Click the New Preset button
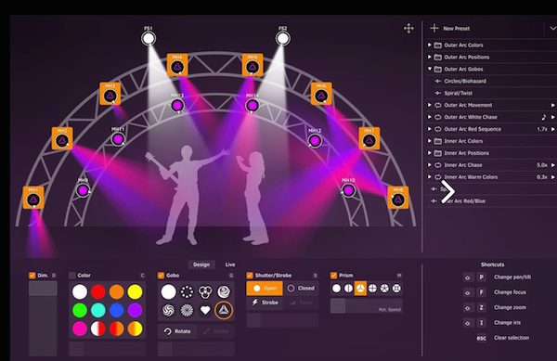 (449, 29)
